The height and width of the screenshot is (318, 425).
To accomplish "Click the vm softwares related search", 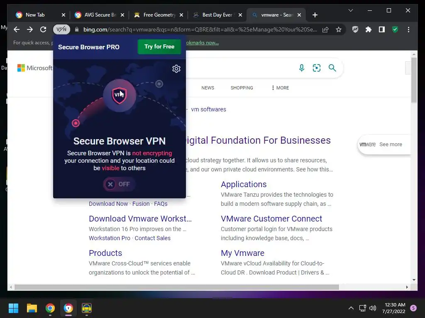I will (x=208, y=109).
